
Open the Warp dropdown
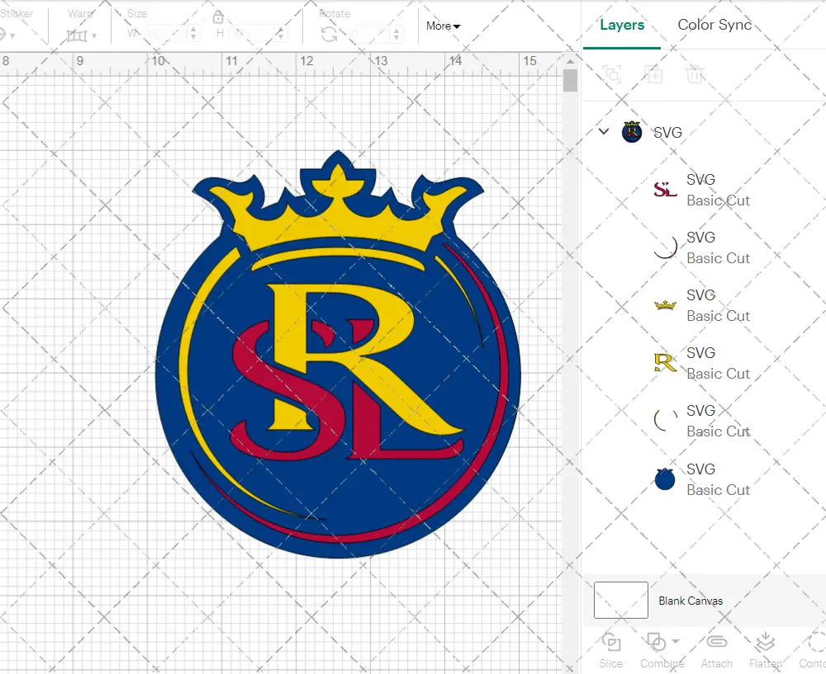coord(81,35)
